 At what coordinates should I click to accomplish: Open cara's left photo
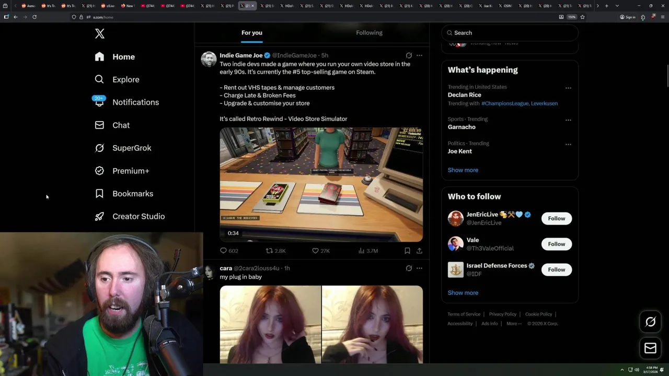pyautogui.click(x=270, y=324)
